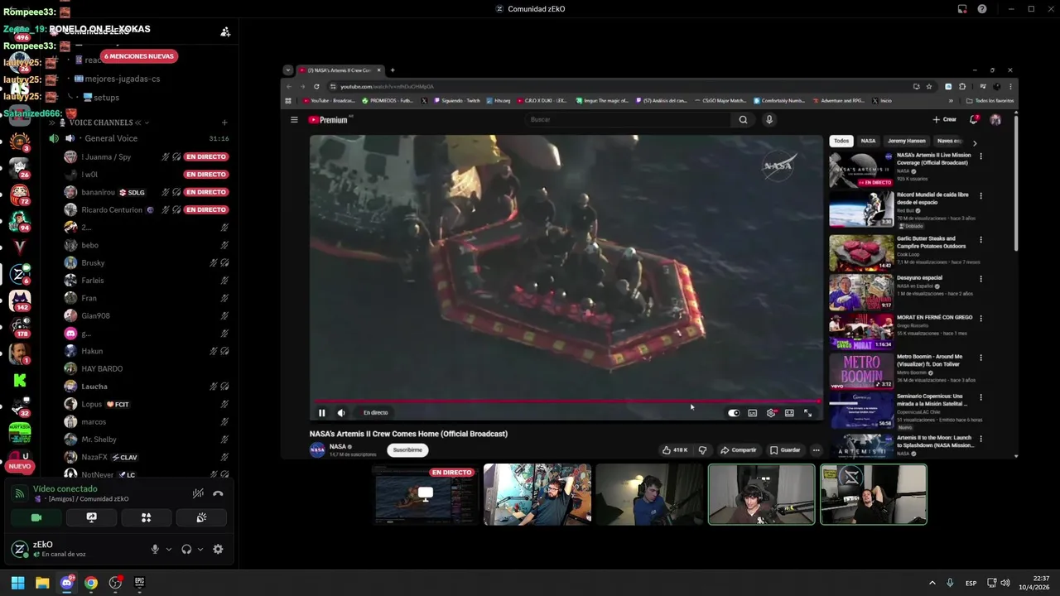Screen dimensions: 1060x596
Task: Toggle noise suppression icon
Action: pos(198,493)
